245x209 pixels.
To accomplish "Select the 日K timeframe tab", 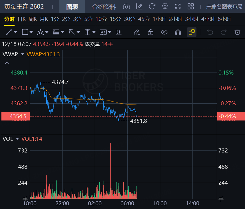I will click(22, 19).
